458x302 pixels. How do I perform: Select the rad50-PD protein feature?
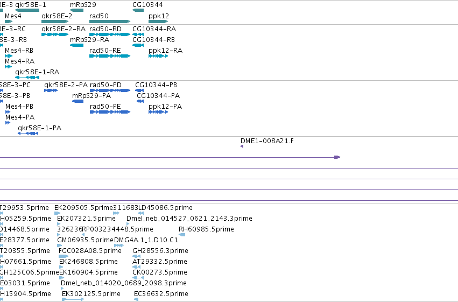[x=110, y=90]
